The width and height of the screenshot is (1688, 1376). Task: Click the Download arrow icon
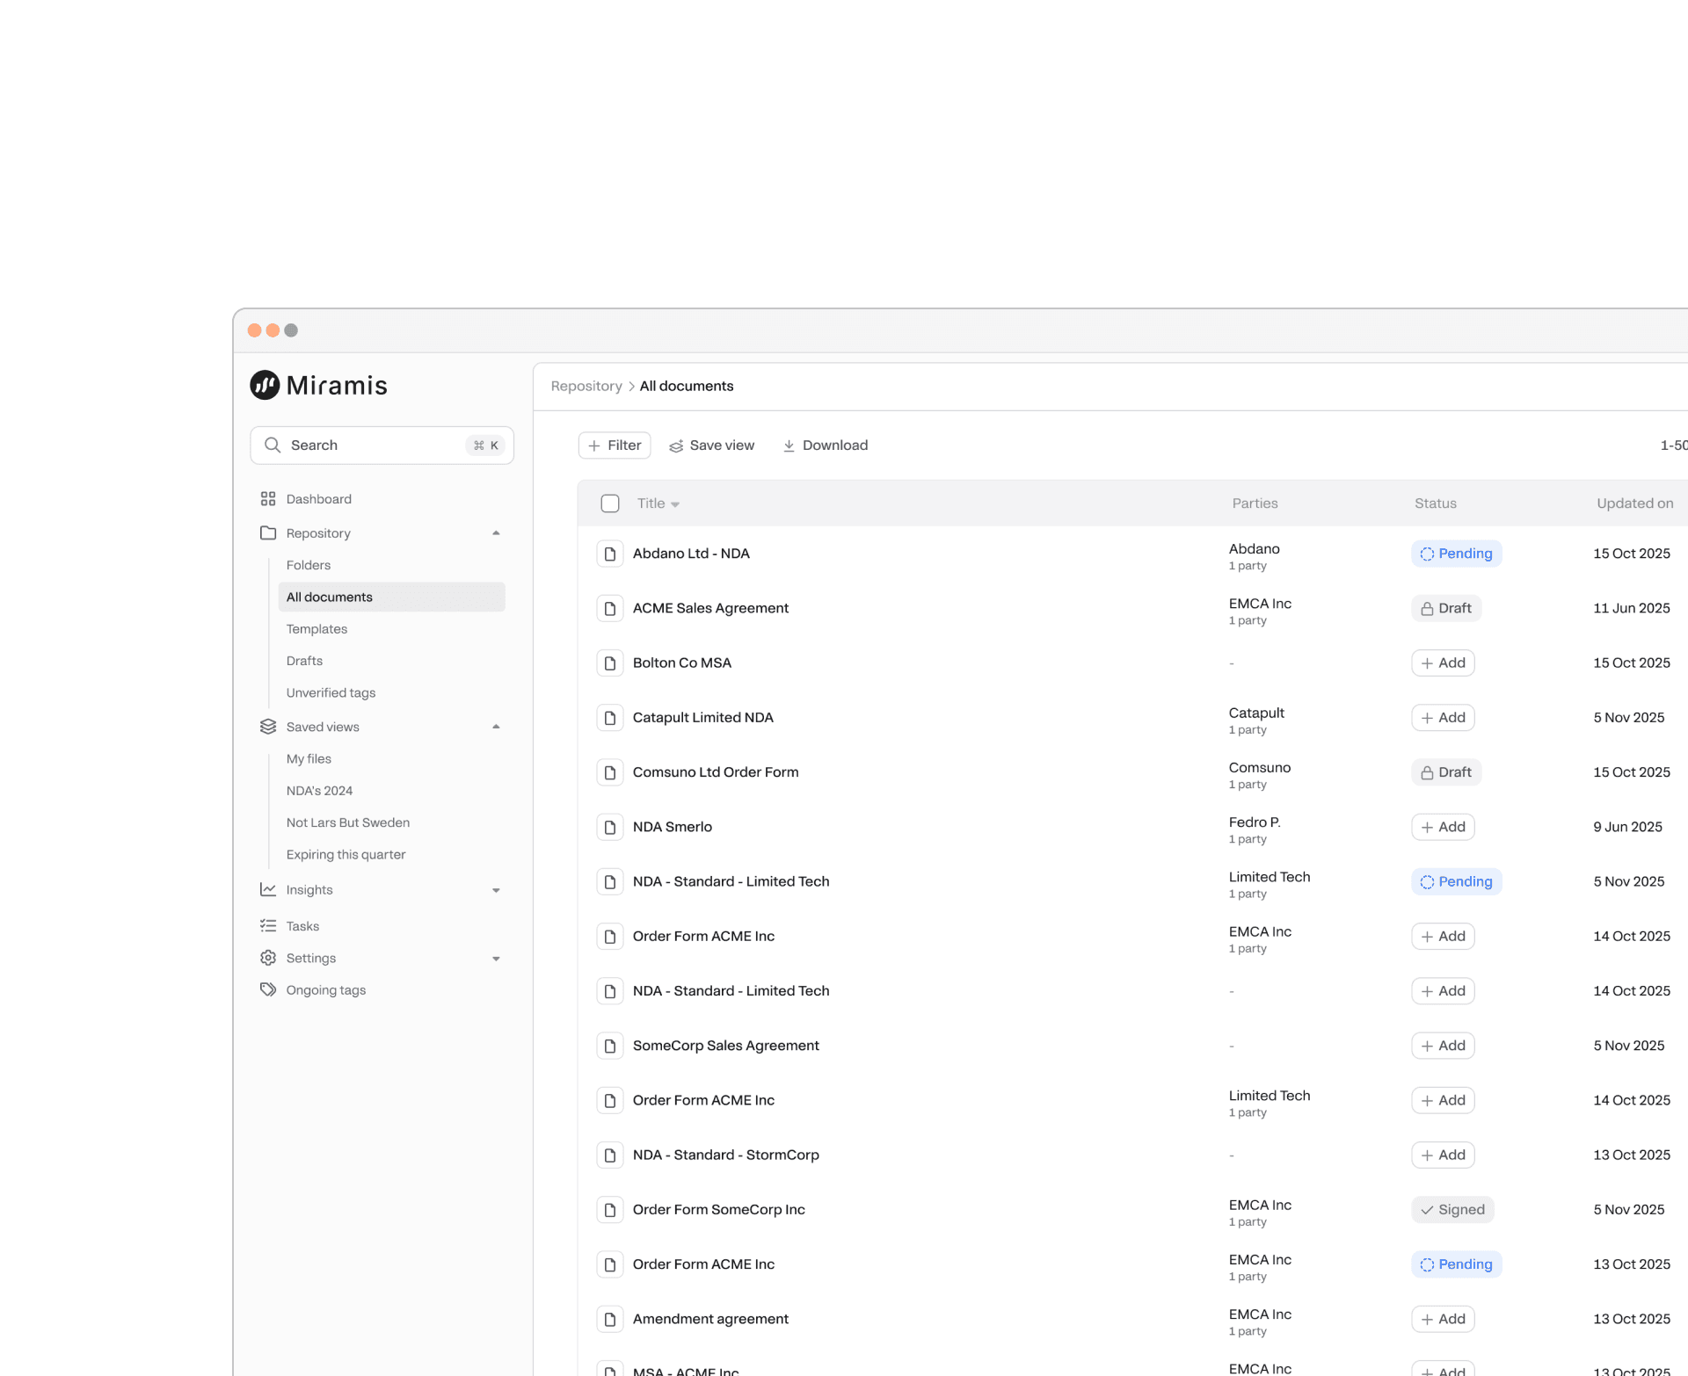[x=789, y=445]
